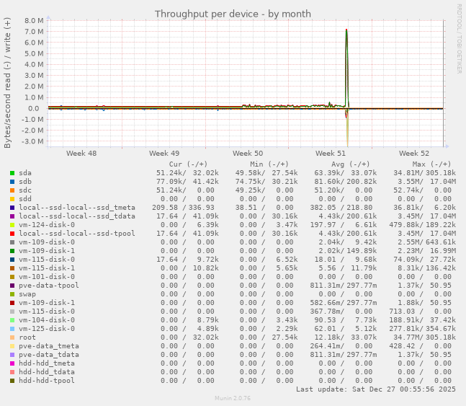466x406 pixels.
Task: Click the vm-115-disk-1 current write '10.82k'
Action: 206,268
